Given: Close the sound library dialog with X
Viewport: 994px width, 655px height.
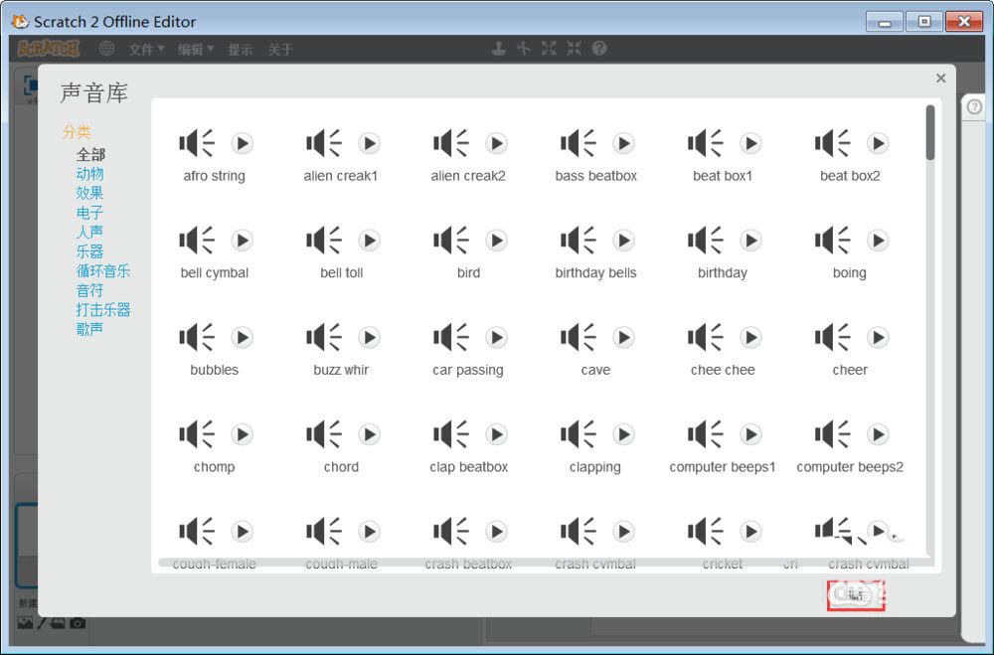Looking at the screenshot, I should pos(940,79).
